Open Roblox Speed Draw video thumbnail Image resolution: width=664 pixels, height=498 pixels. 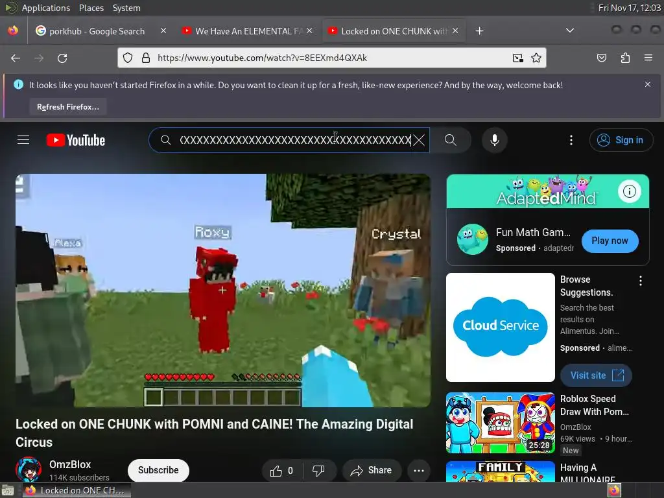click(x=501, y=423)
